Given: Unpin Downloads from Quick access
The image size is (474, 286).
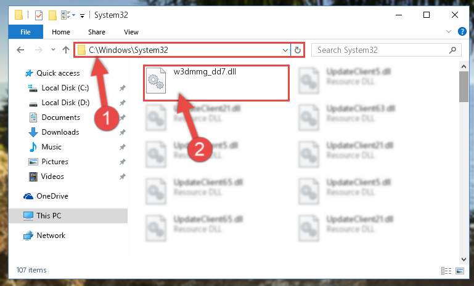Looking at the screenshot, I should [x=123, y=132].
